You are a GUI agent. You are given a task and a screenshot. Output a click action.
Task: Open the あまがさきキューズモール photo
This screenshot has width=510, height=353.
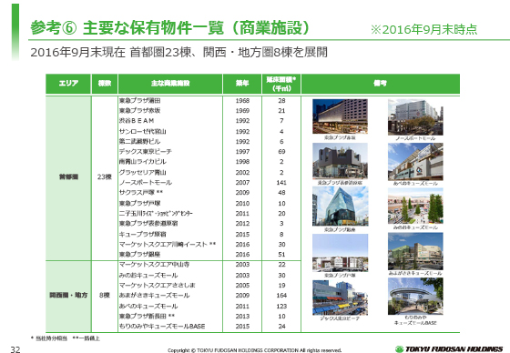pyautogui.click(x=415, y=251)
